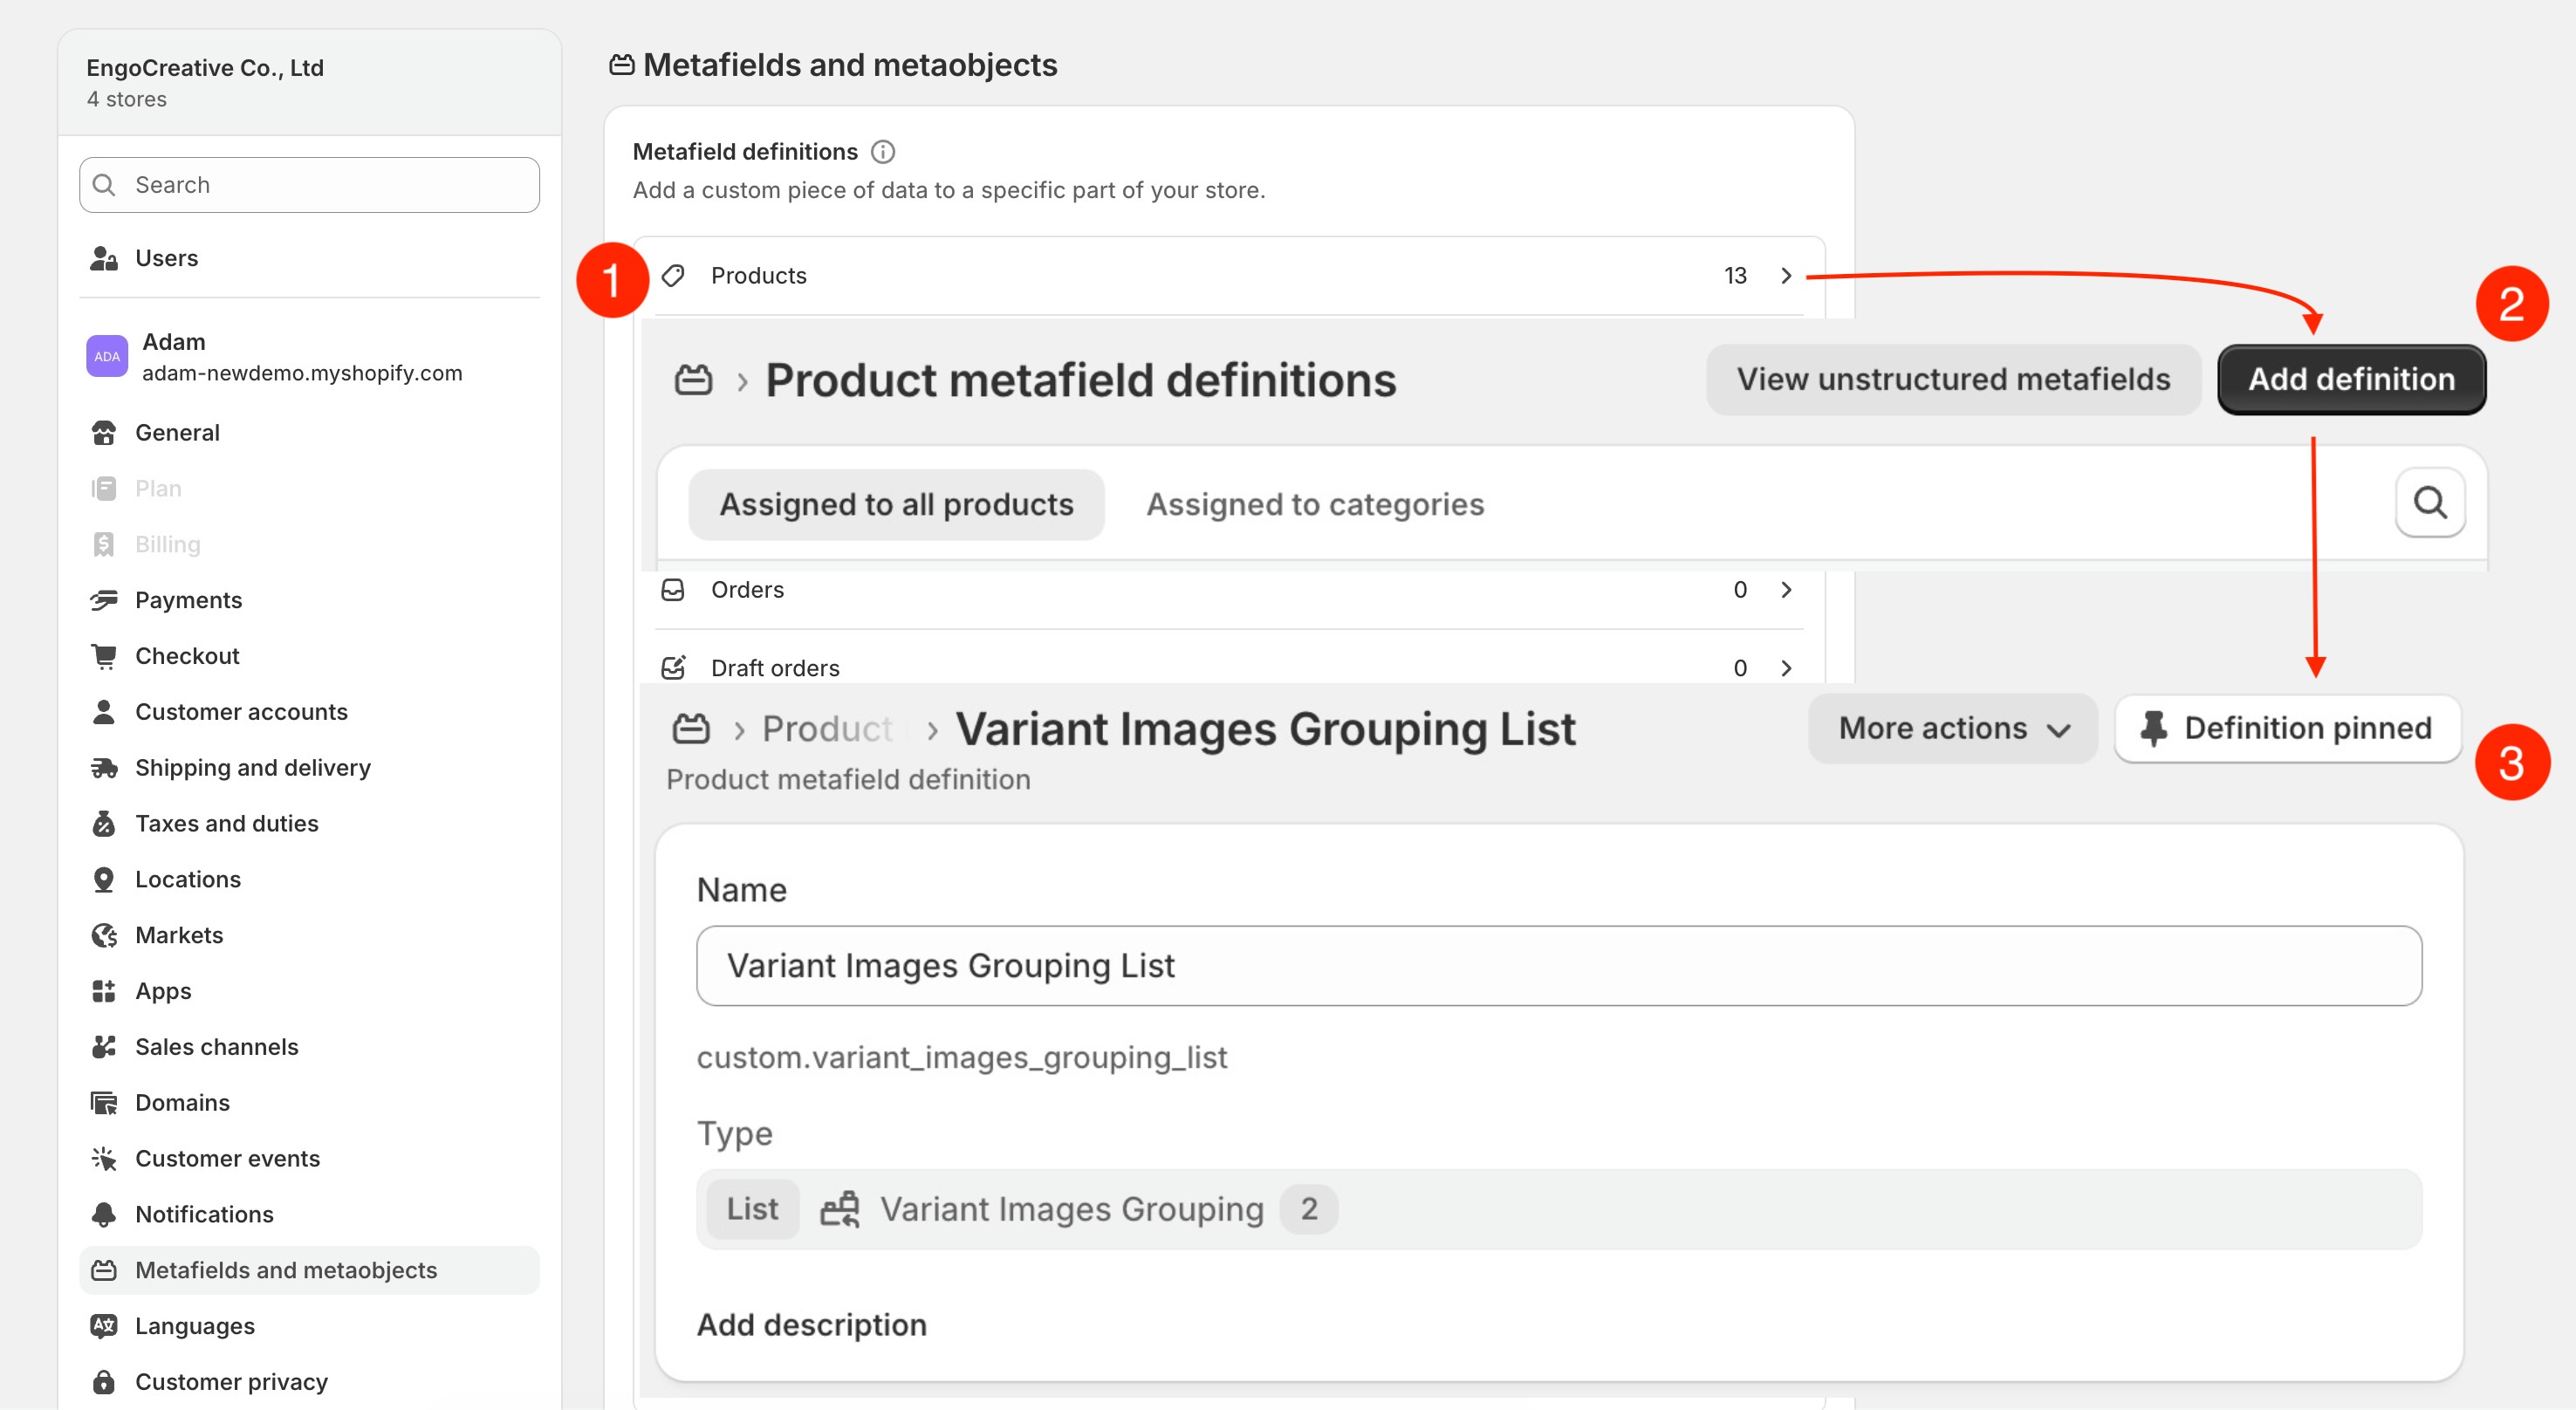Switch to Assigned to all products tab
This screenshot has height=1410, width=2576.
pos(897,505)
